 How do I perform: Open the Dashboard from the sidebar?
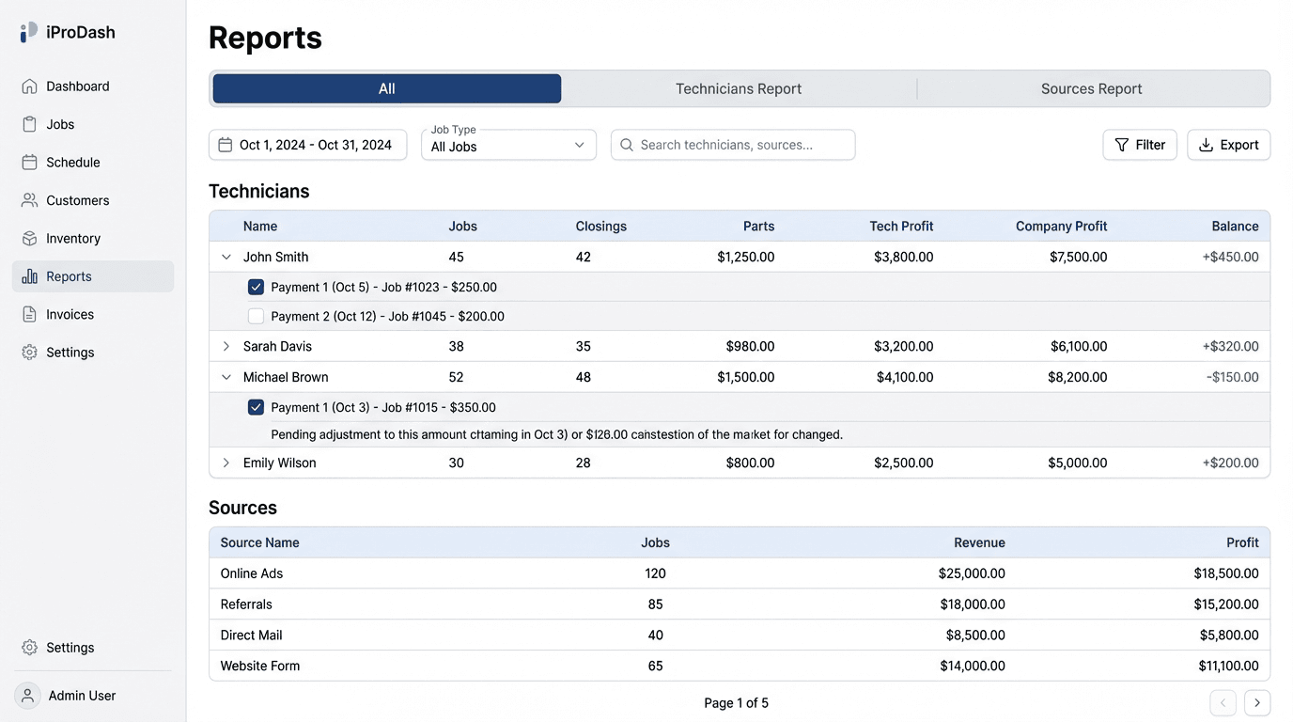click(29, 86)
